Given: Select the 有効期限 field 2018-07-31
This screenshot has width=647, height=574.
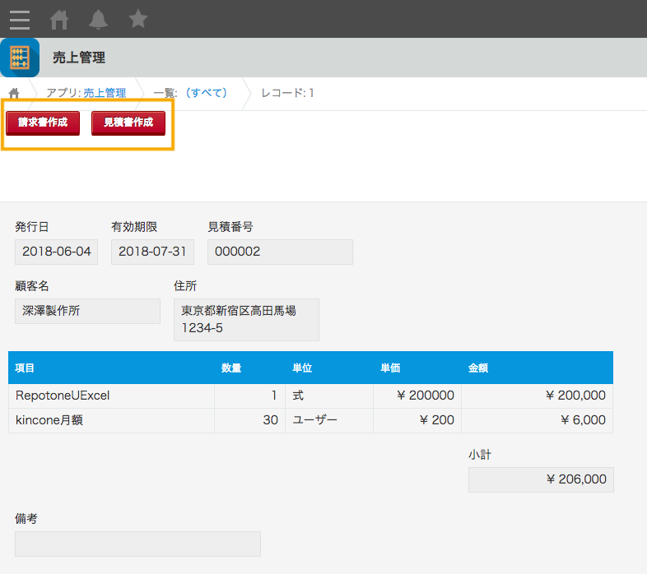Looking at the screenshot, I should (x=152, y=252).
